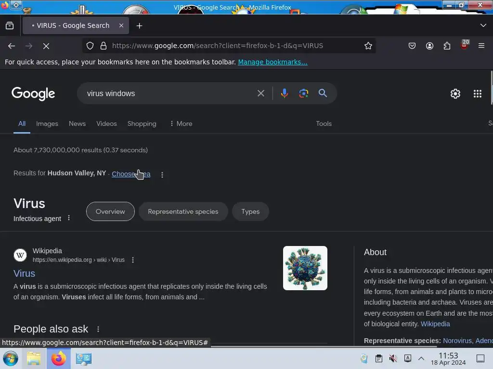Clear the Google search box
Image resolution: width=493 pixels, height=369 pixels.
pos(260,93)
